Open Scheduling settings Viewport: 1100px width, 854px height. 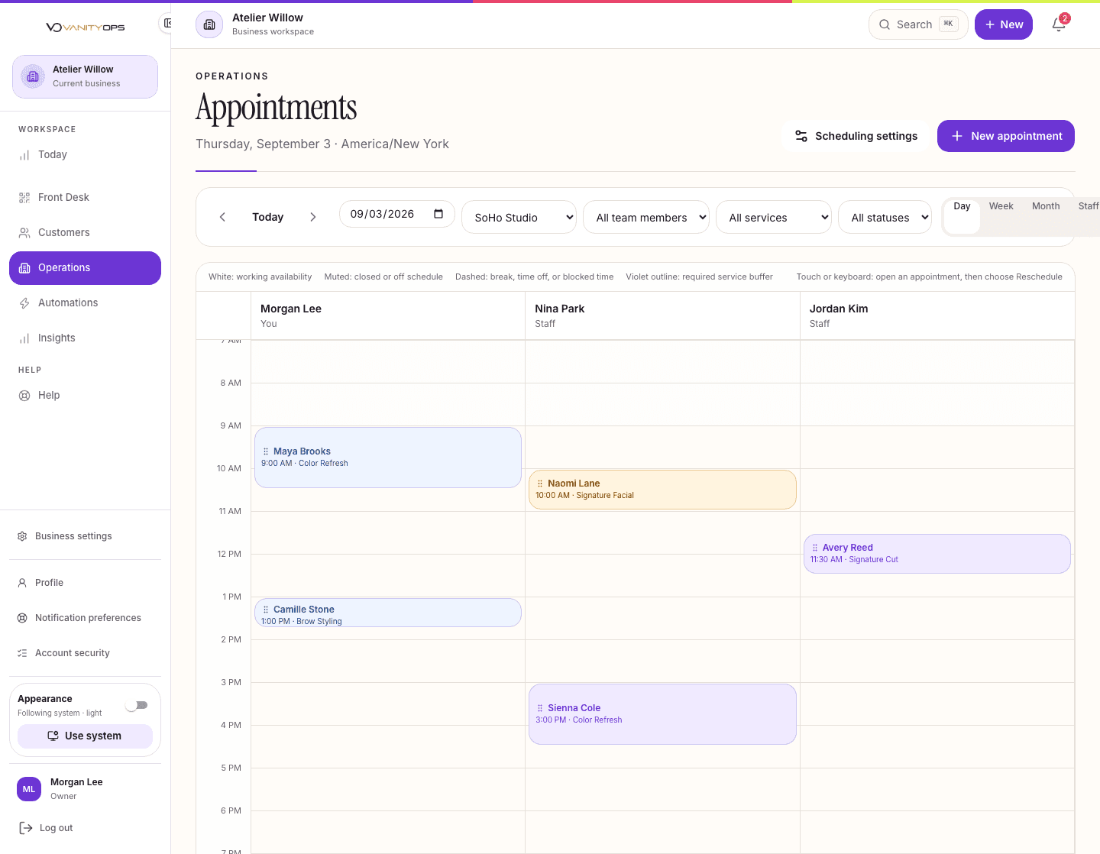pos(856,136)
